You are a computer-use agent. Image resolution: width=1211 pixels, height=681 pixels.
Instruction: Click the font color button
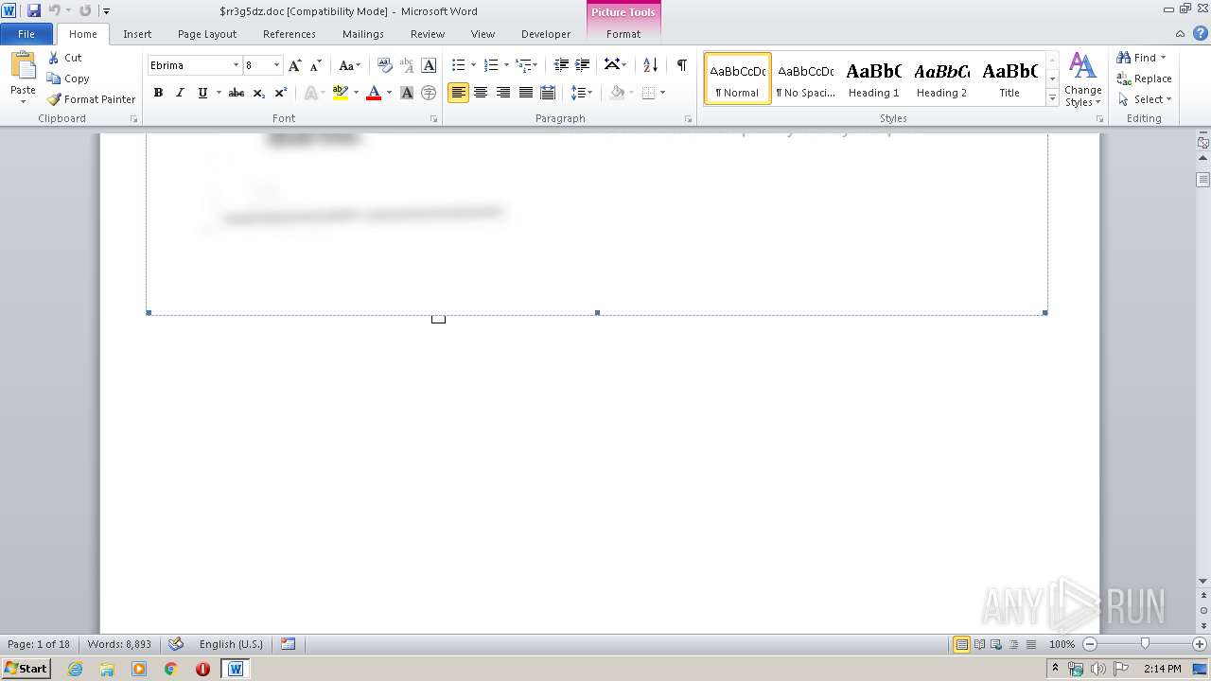[x=374, y=93]
